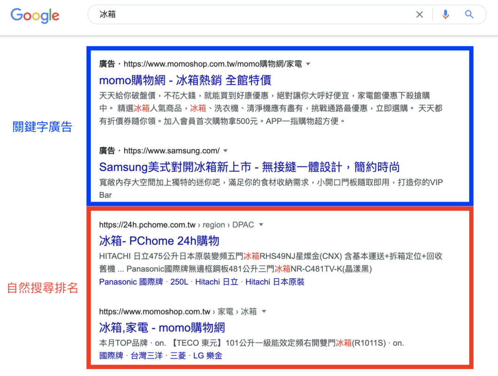Follow the 250L sitelink
Screen dimensions: 498x376
click(x=179, y=282)
